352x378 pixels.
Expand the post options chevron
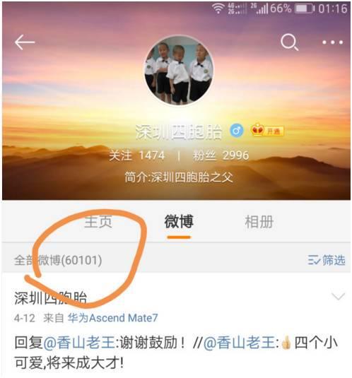[x=338, y=296]
